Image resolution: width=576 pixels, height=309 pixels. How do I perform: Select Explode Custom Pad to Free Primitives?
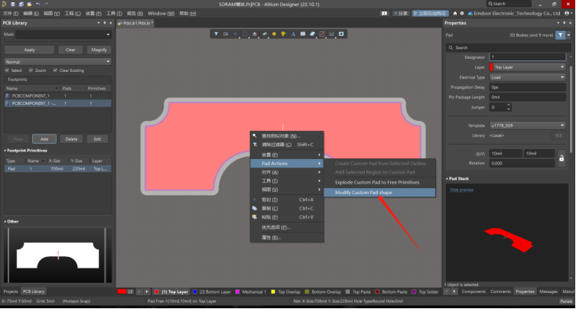(x=377, y=182)
